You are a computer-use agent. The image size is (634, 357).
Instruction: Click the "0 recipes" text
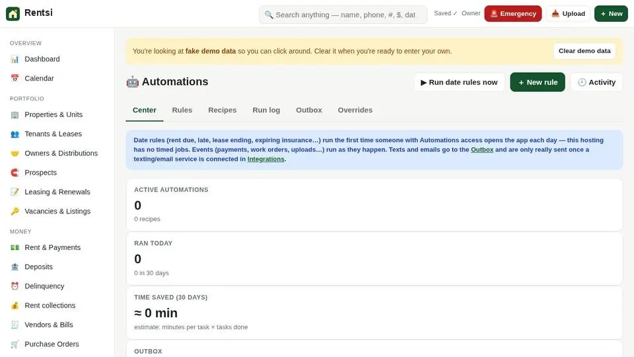147,219
